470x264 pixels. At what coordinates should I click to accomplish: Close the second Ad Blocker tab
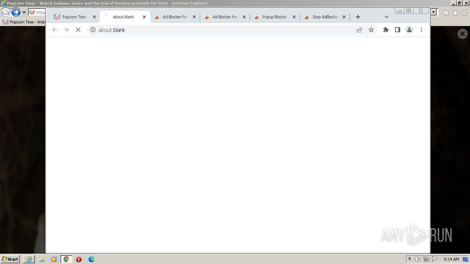(x=244, y=17)
